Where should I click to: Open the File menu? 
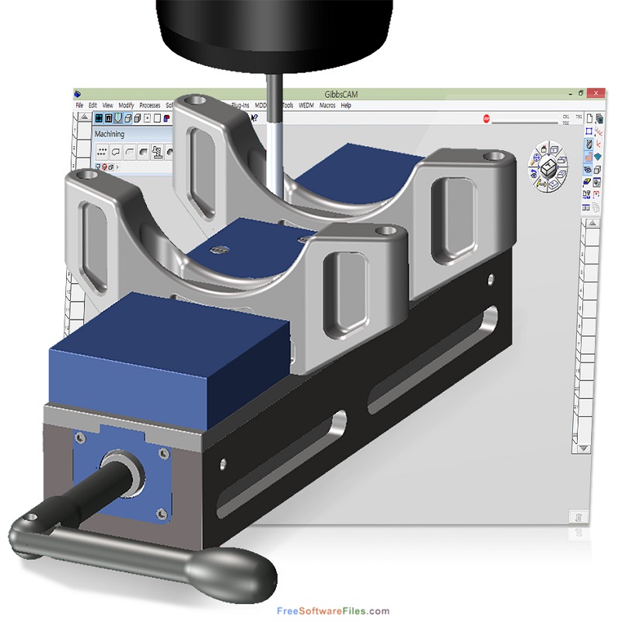coord(79,106)
